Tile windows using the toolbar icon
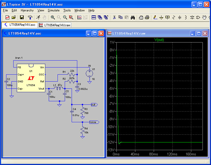The image size is (211, 165). click(x=94, y=17)
